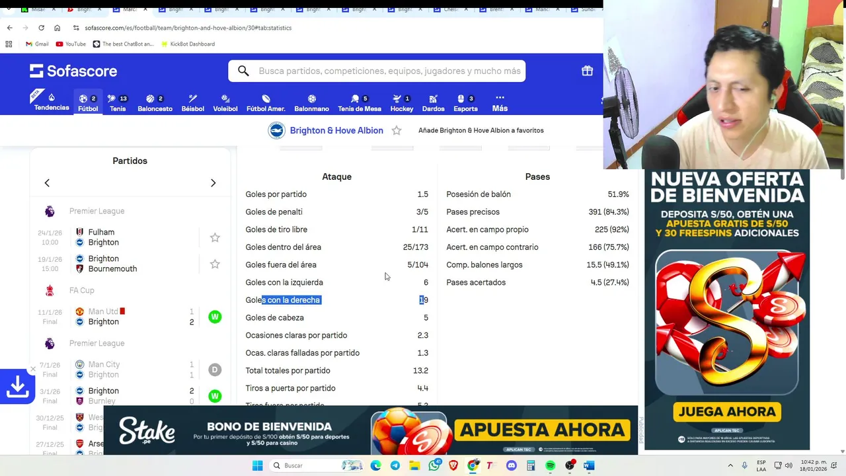Open the Hockey section
Screen dimensions: 846x476
point(401,102)
